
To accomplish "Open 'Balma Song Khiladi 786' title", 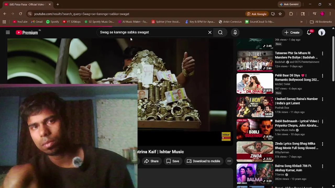I will (x=293, y=168).
